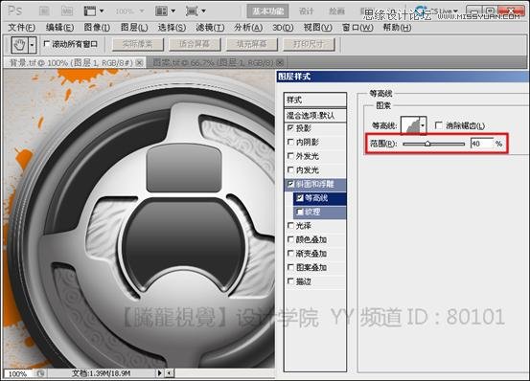Toggle the 投影 effect checkbox
Screen dimensions: 530x381
point(290,128)
